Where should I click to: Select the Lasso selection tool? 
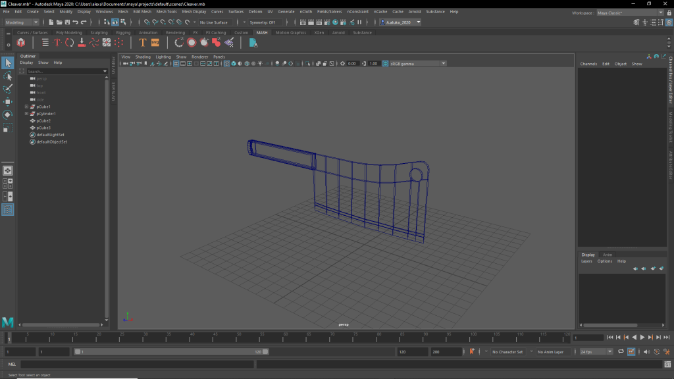8,76
